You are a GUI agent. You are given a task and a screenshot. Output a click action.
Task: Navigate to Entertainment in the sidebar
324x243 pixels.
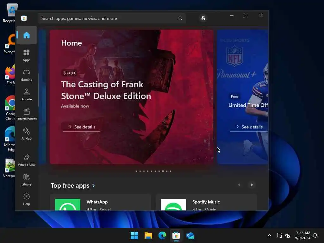coord(27,114)
